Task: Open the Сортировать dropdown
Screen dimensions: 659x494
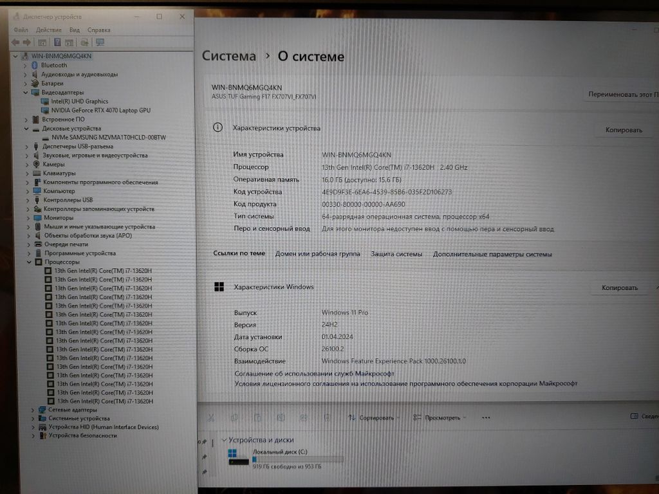Action: (371, 417)
